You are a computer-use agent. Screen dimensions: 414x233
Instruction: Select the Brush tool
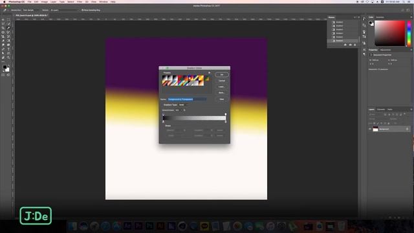pyautogui.click(x=8, y=32)
